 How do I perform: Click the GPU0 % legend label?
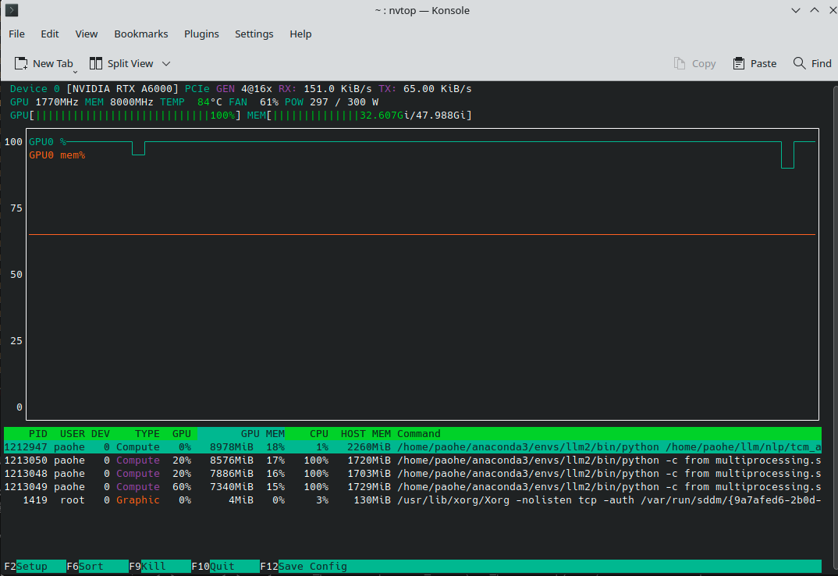click(48, 142)
